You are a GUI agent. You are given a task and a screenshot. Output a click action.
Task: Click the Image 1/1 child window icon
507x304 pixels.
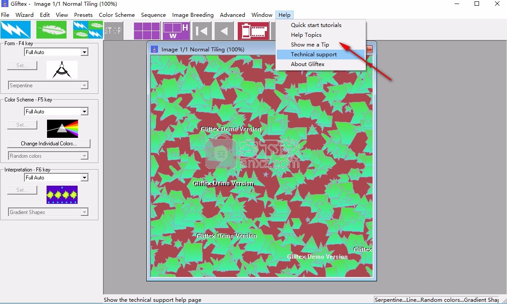pos(154,49)
